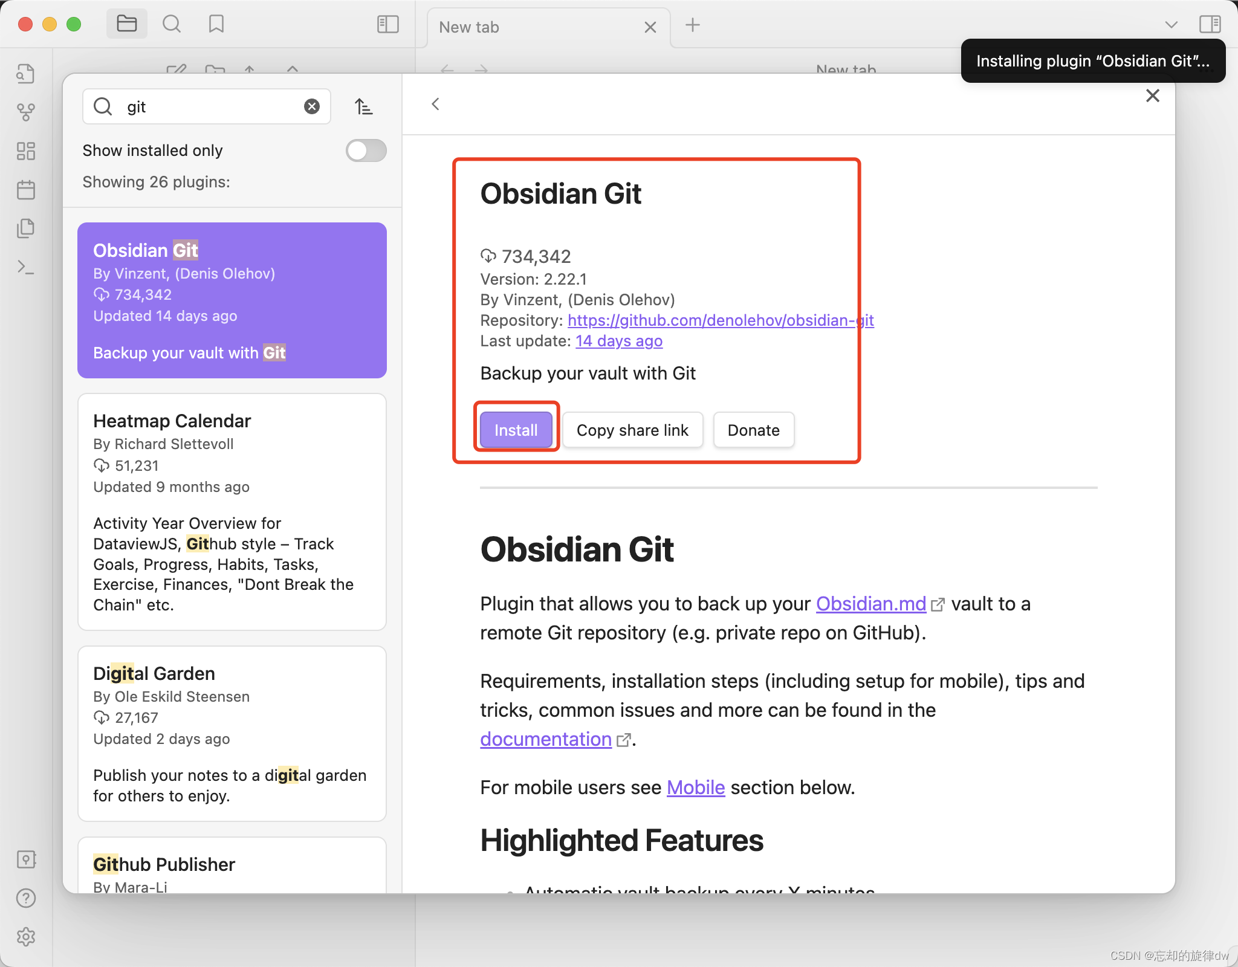Toggle the right sidebar panel icon

click(x=1210, y=24)
